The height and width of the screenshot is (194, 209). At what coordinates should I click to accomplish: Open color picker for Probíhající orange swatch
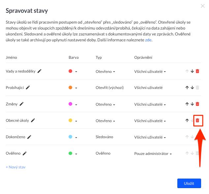73,88
